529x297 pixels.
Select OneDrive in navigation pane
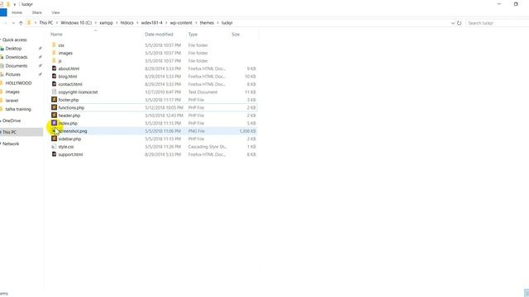pyautogui.click(x=12, y=120)
